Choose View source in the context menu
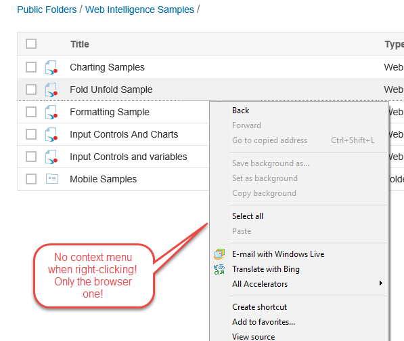Image resolution: width=404 pixels, height=341 pixels. [254, 337]
